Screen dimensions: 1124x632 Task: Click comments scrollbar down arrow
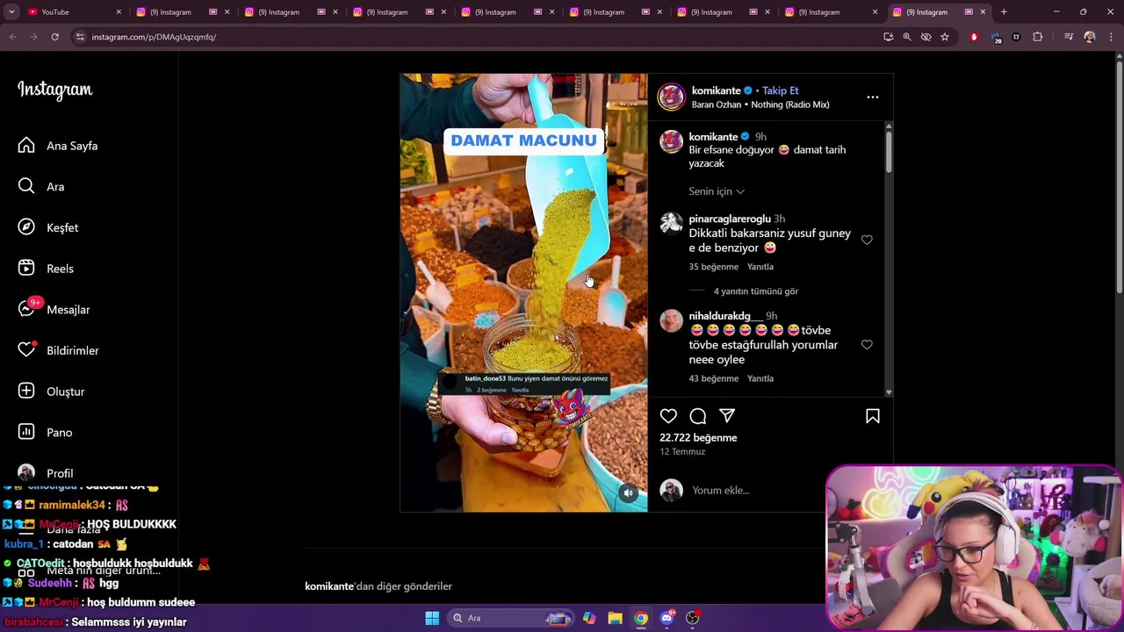889,392
